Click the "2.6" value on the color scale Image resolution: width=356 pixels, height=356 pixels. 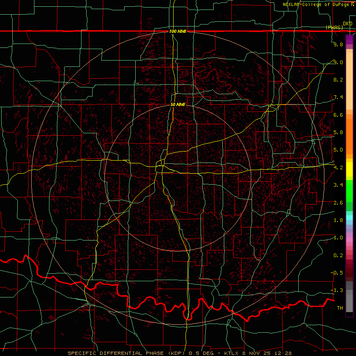338,203
